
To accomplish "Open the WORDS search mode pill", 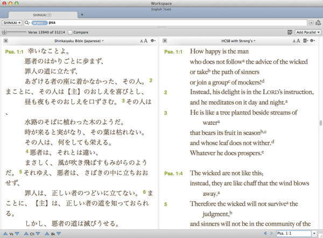I will tap(39, 23).
